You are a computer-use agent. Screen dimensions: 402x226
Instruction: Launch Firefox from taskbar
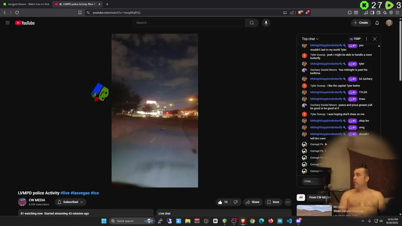tap(271, 221)
